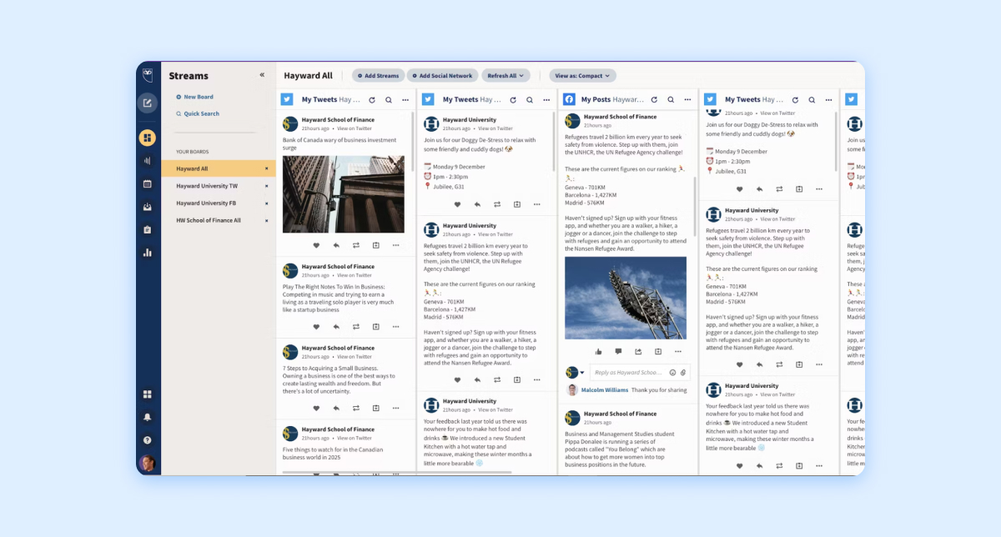Open the user profile avatar in sidebar
This screenshot has width=1001, height=537.
pyautogui.click(x=148, y=464)
